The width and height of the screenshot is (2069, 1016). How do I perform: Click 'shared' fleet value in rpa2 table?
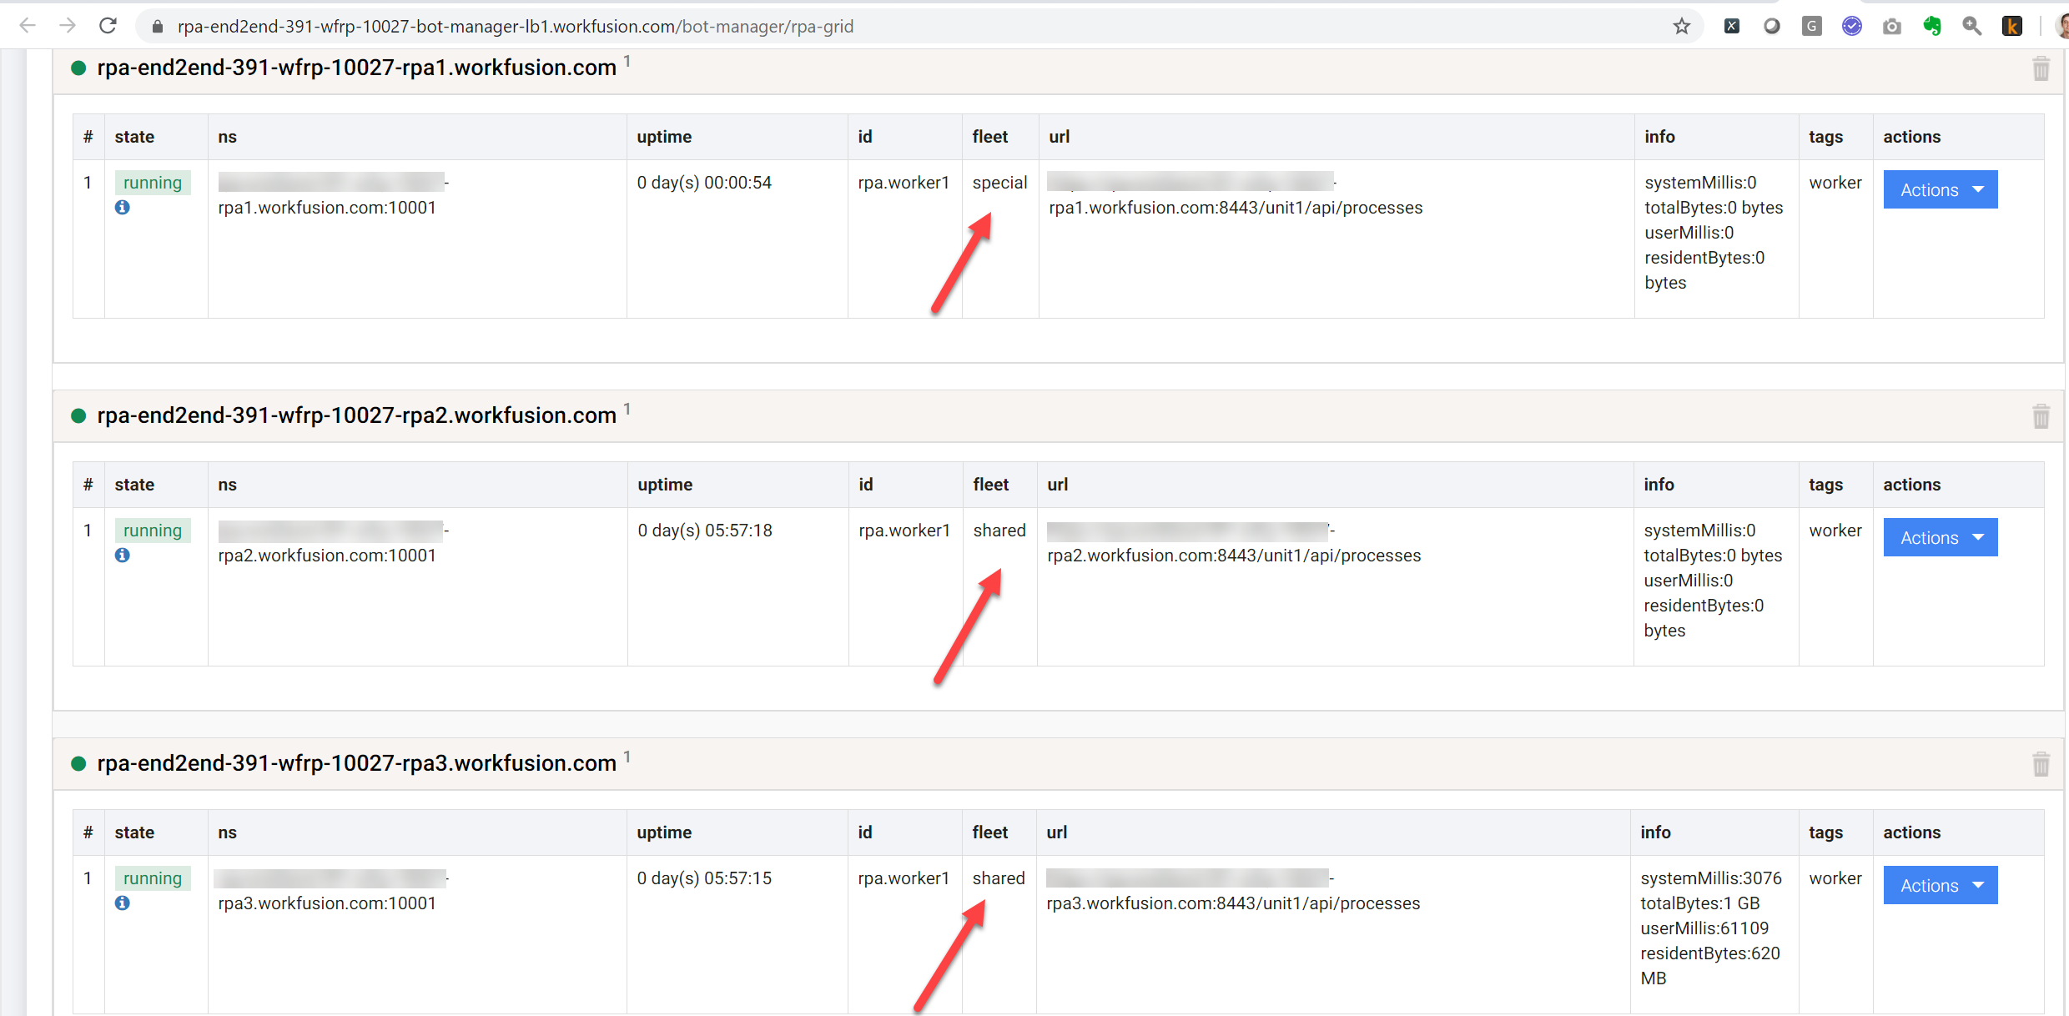[999, 531]
